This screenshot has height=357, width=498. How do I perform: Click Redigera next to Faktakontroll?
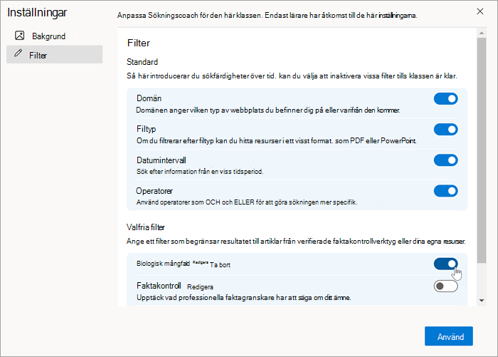pos(200,287)
